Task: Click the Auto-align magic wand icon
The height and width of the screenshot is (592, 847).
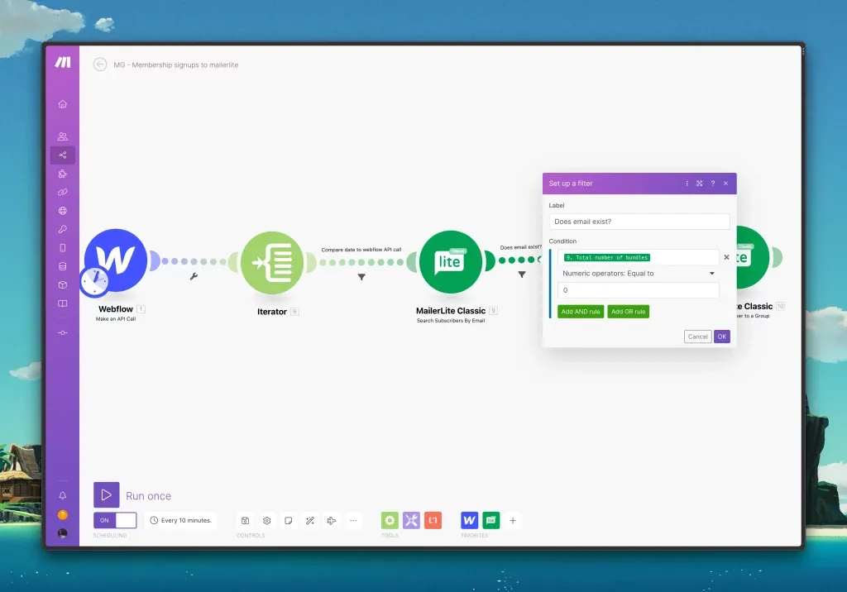Action: (310, 521)
